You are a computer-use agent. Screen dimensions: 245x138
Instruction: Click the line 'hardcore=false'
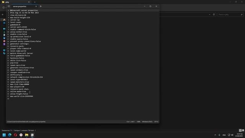(17, 58)
